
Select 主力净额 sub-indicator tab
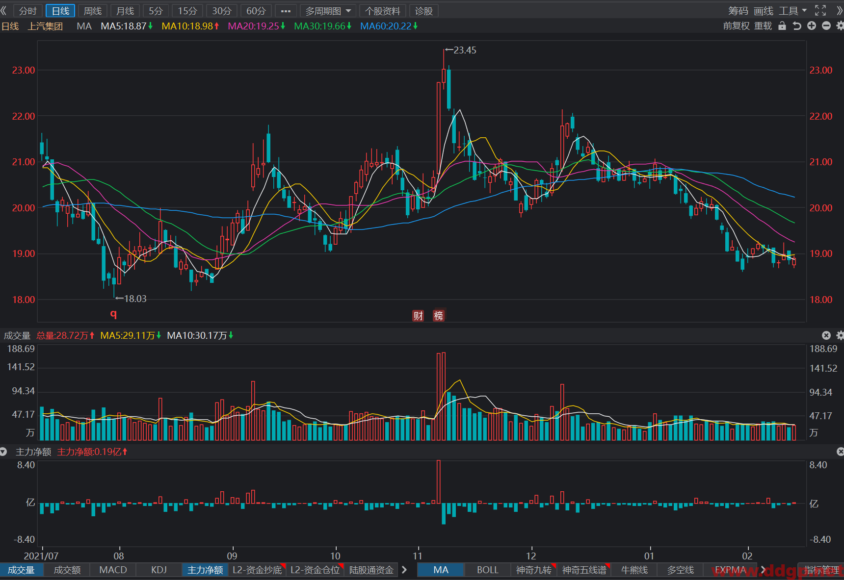(x=205, y=570)
